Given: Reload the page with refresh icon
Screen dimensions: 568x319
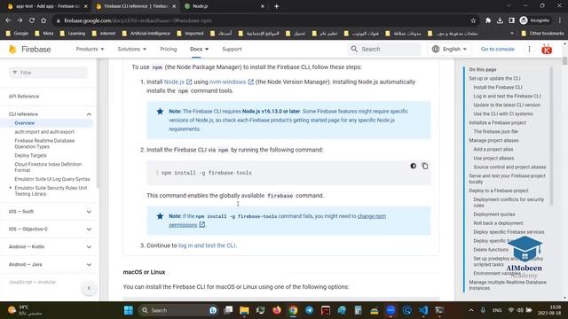Looking at the screenshot, I should pyautogui.click(x=32, y=20).
